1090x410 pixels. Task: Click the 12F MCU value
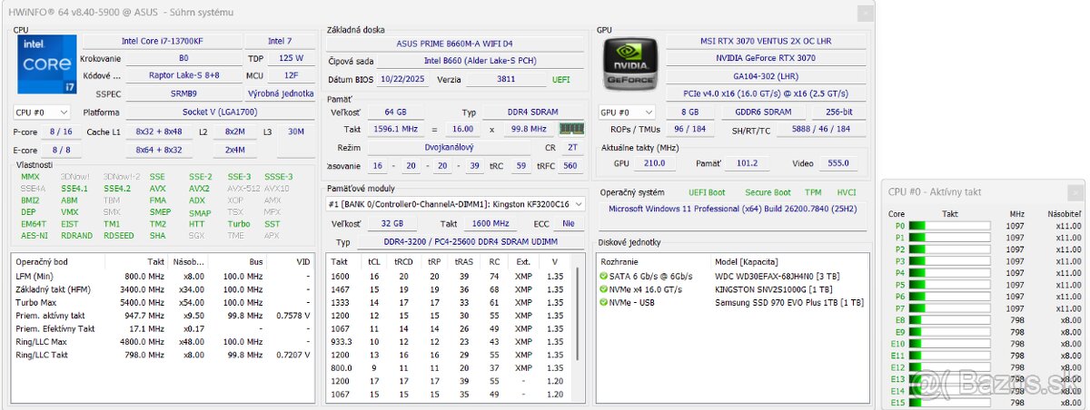point(292,76)
